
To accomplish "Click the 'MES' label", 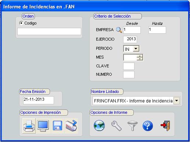I will pos(100,57).
